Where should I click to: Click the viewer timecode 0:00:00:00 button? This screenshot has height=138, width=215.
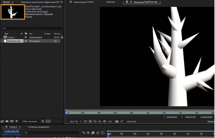pos(131,121)
